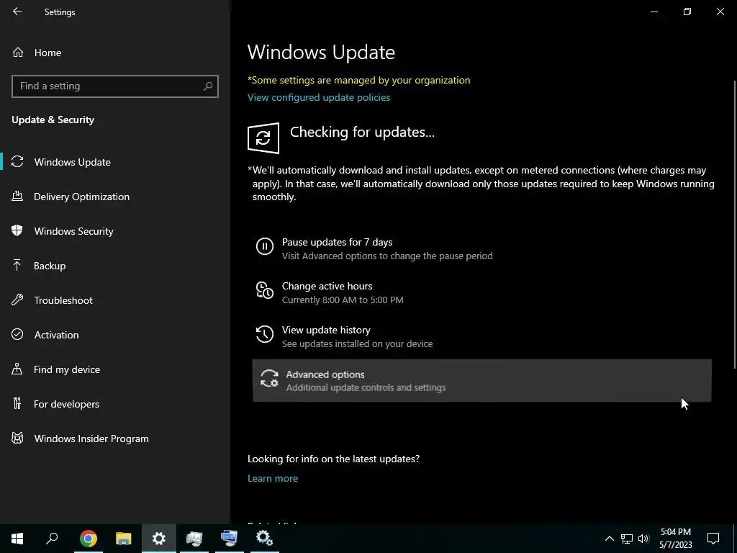Click the Update & Security heading

coord(53,120)
